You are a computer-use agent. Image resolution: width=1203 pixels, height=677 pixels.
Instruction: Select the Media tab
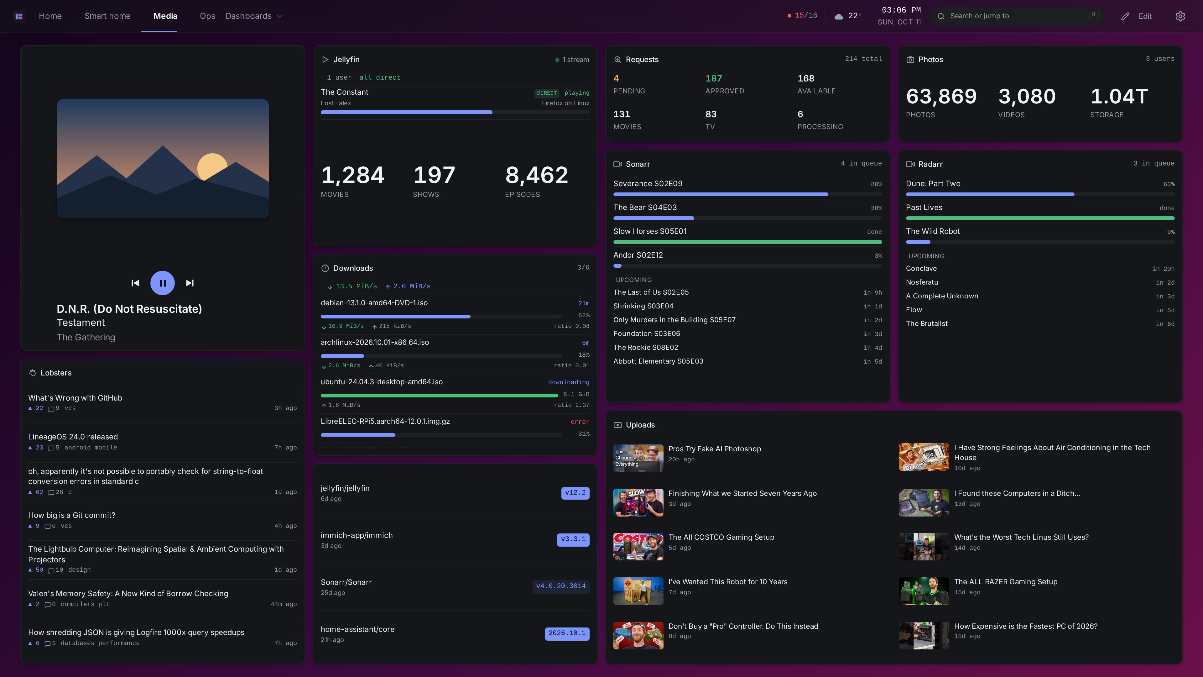[x=165, y=16]
